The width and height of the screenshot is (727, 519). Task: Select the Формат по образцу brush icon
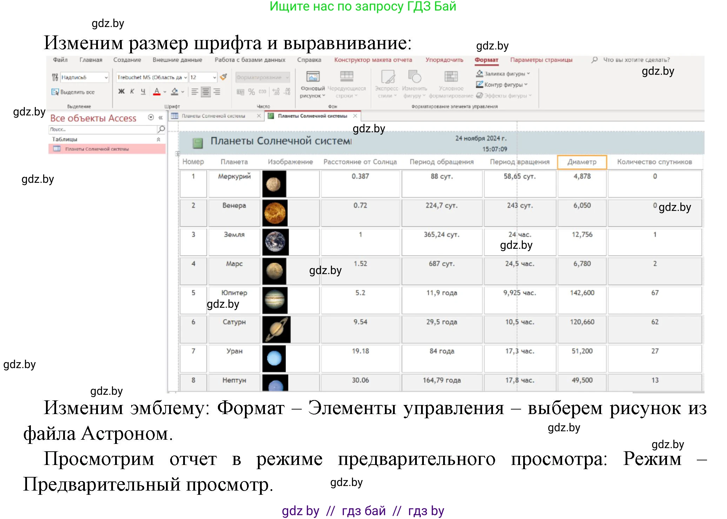pos(223,78)
